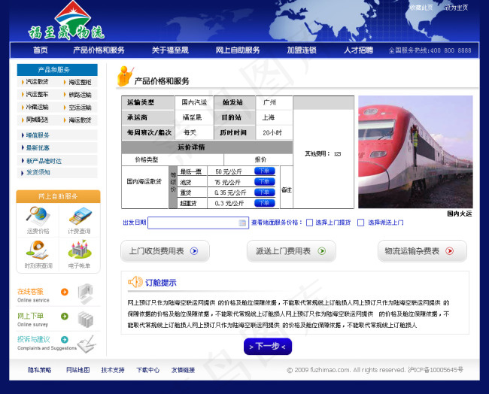Open the 电子帐单 icon
Screen dimensions: 489x394
[x=79, y=250]
